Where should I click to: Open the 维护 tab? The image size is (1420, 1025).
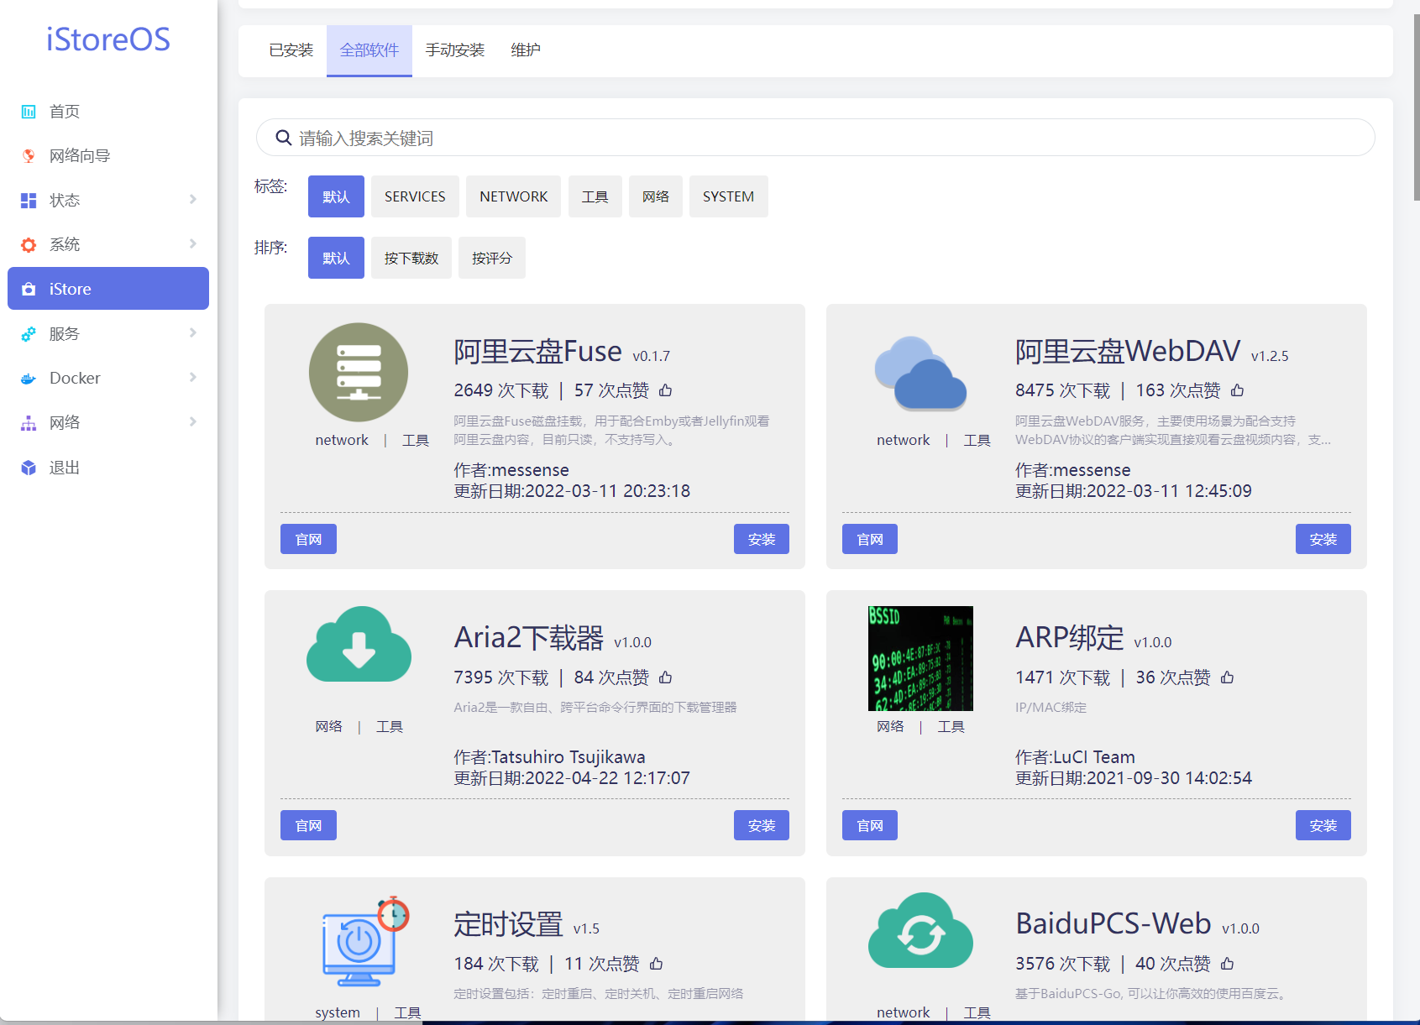526,50
